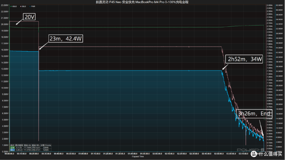Click the Wh column header in the stats table
This screenshot has height=160, width=285.
[x=36, y=145]
